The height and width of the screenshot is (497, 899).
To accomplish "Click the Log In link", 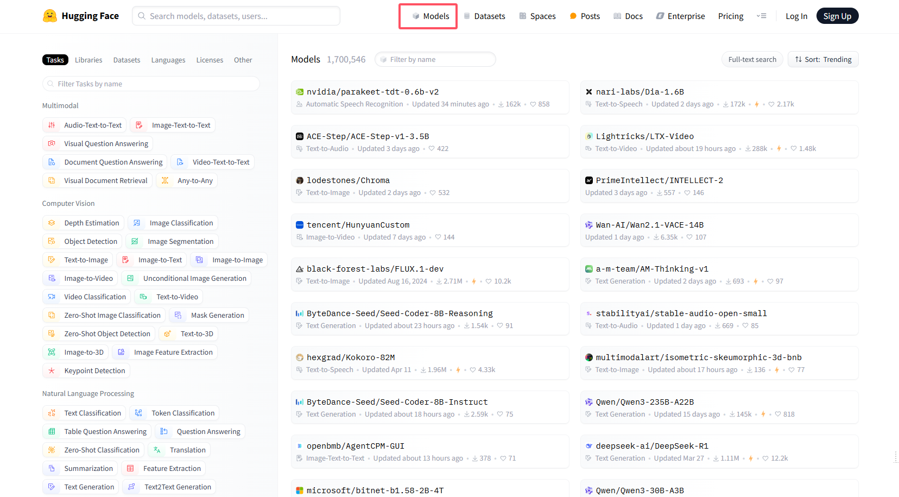I will (x=796, y=16).
